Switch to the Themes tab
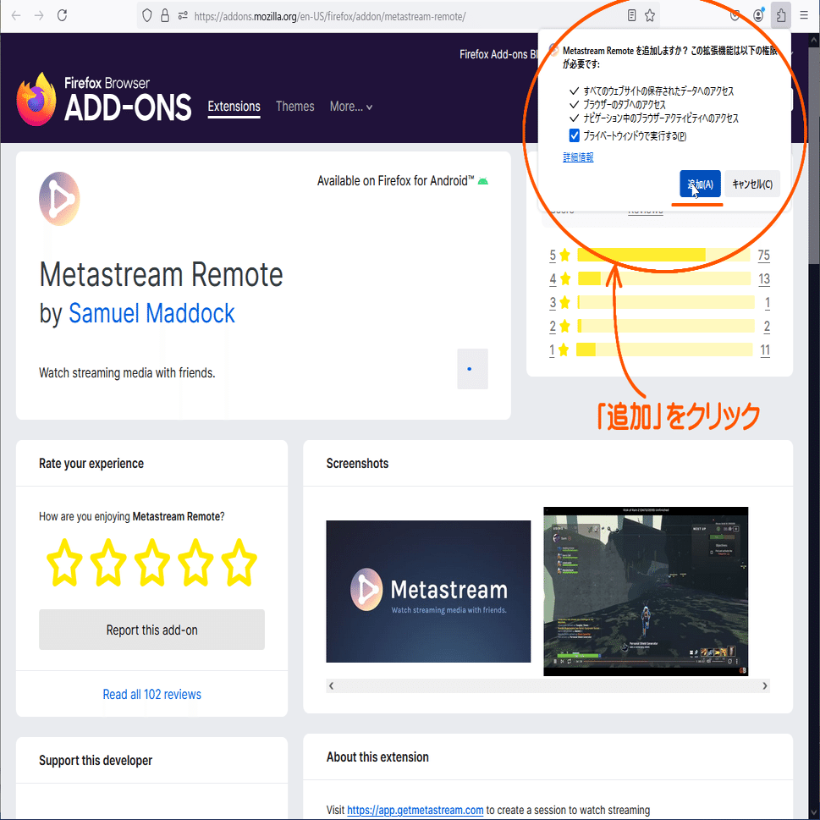This screenshot has height=820, width=820. pyautogui.click(x=295, y=107)
